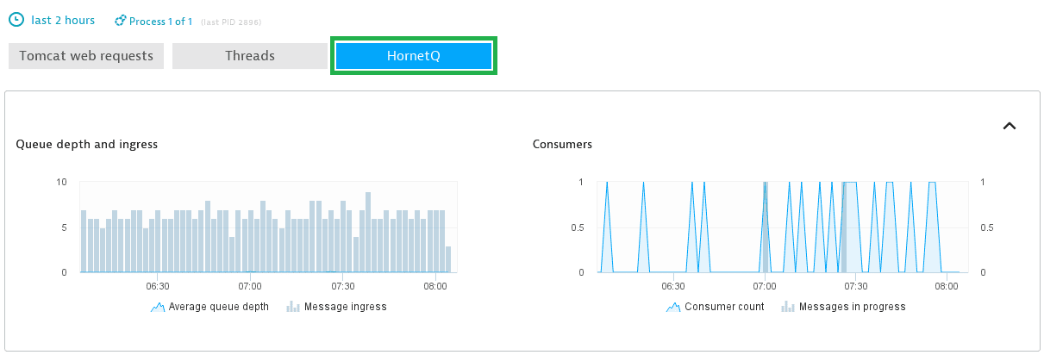This screenshot has width=1044, height=355.
Task: Click the Queue depth and ingress chart title
Action: click(87, 145)
